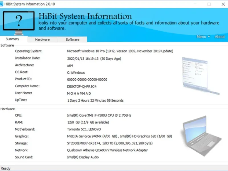Click the M O H A M M A D user name
The width and height of the screenshot is (228, 171).
tap(79, 93)
